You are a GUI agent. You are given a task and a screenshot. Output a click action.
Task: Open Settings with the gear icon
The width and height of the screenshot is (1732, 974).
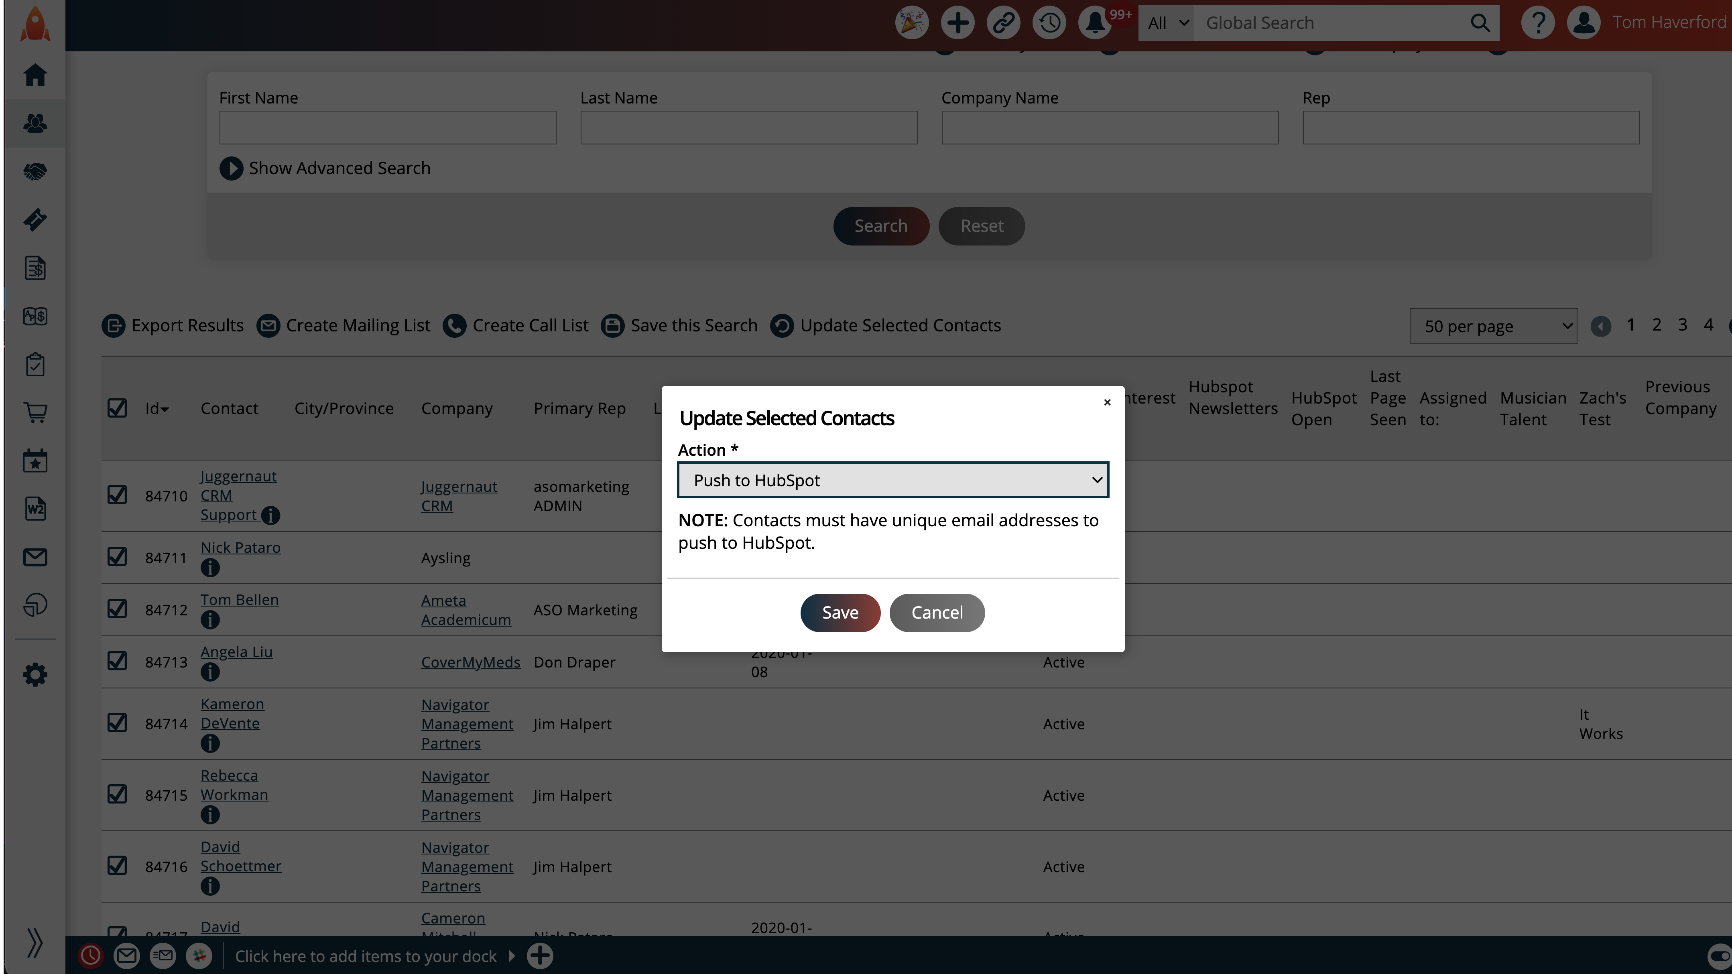click(35, 674)
